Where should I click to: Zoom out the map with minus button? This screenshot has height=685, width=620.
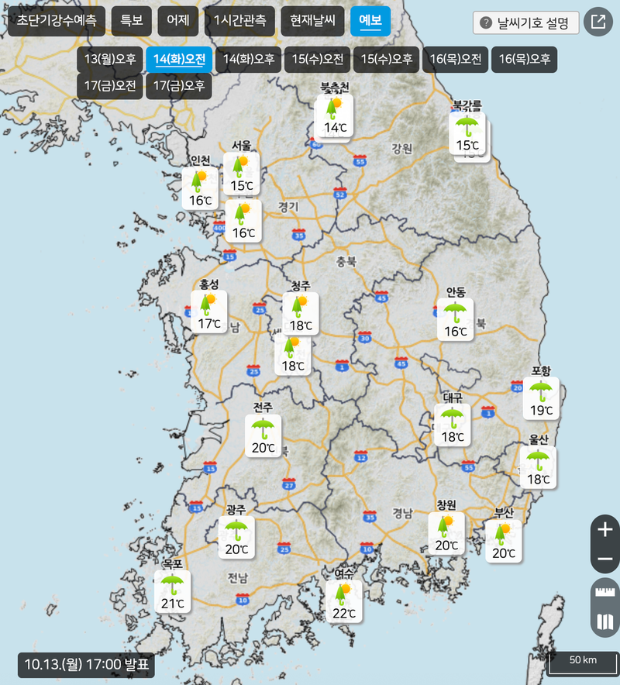(605, 559)
